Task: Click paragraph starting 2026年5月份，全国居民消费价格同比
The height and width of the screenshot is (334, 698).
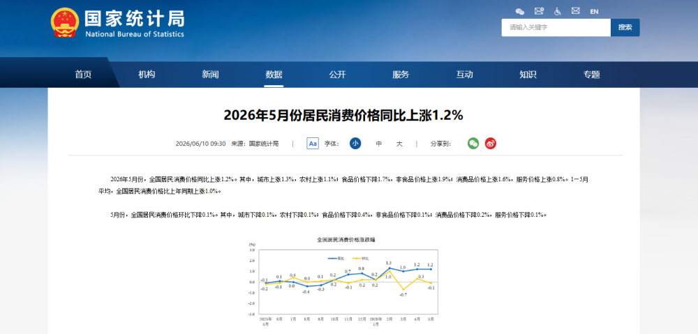Action: pos(343,185)
